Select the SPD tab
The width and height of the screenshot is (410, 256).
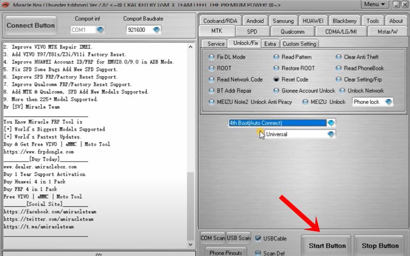click(x=252, y=32)
